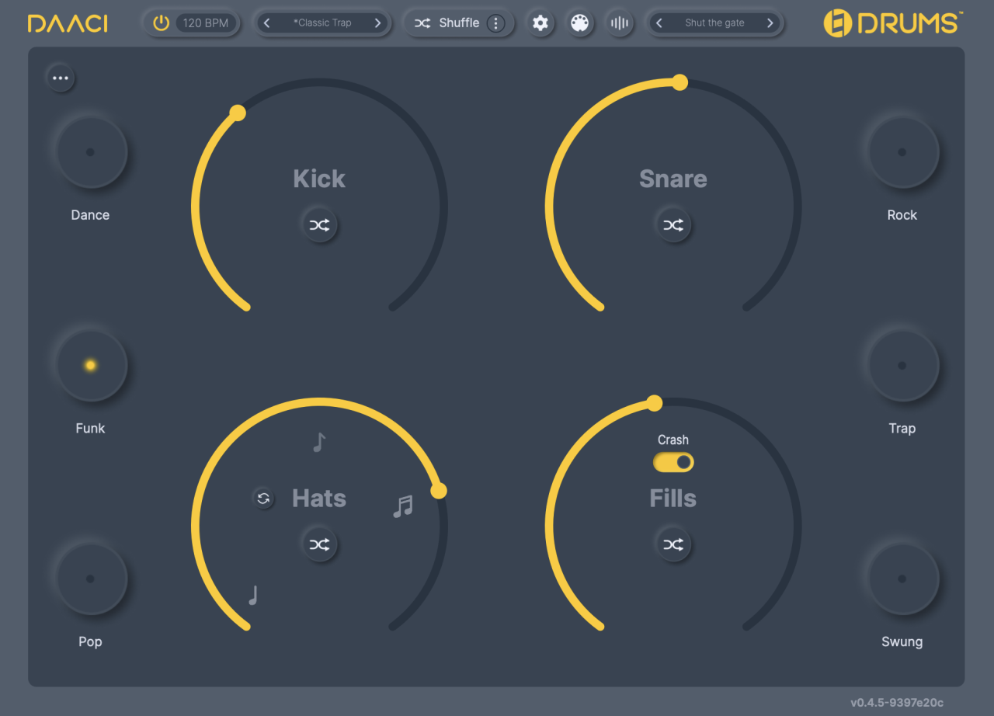Shuffle the Hats pattern
Viewport: 994px width, 716px height.
319,544
